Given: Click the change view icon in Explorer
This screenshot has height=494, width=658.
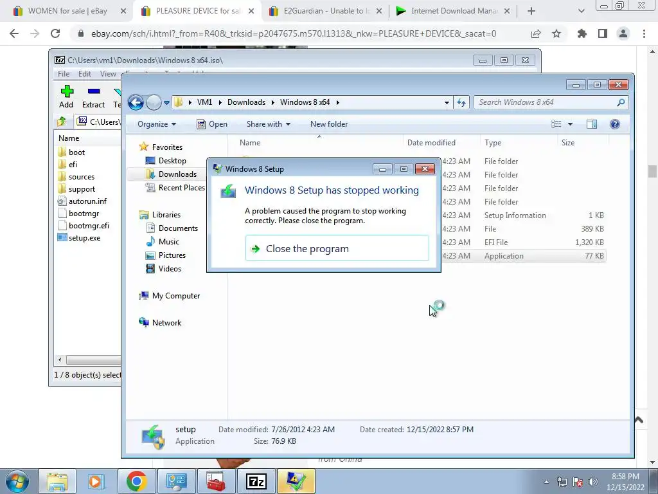Looking at the screenshot, I should [x=556, y=124].
